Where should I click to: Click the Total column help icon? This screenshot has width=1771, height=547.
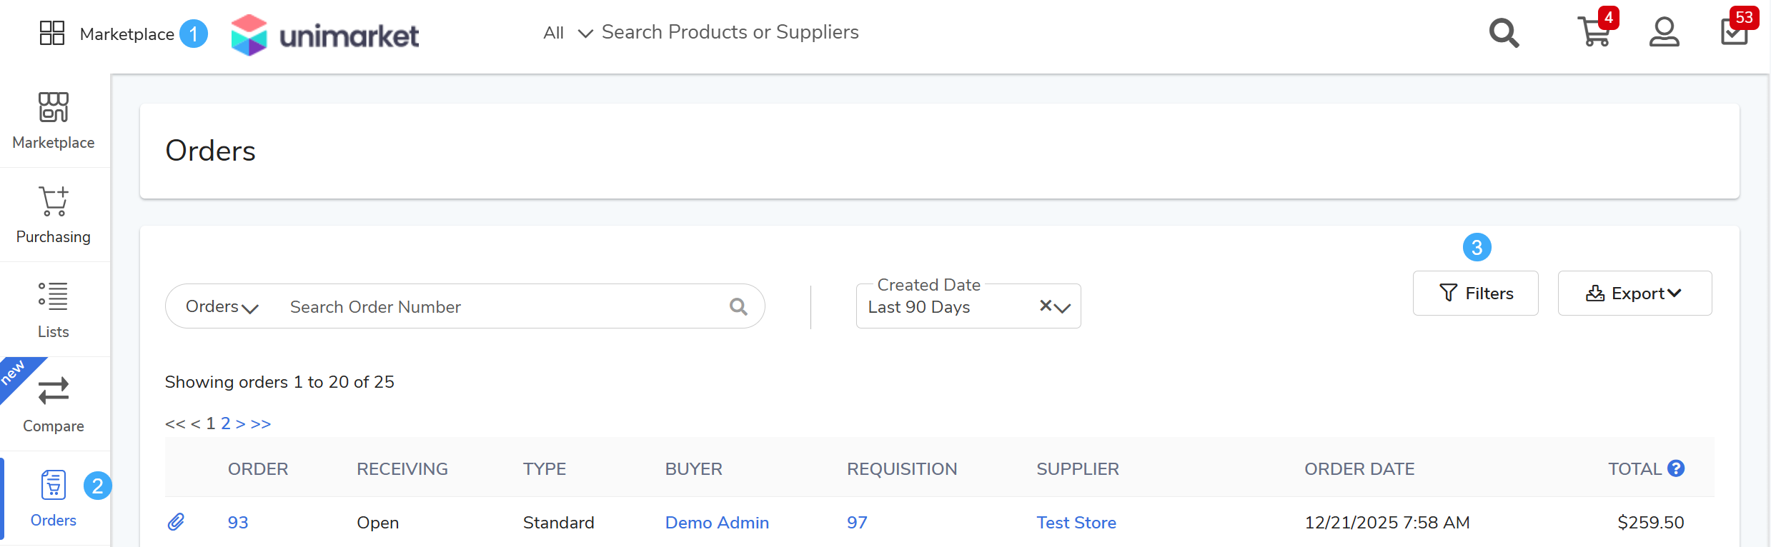coord(1676,468)
